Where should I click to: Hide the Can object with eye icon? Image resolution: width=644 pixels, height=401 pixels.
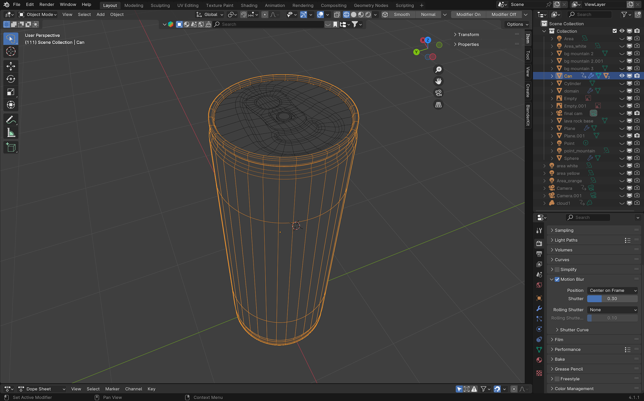[x=622, y=76]
